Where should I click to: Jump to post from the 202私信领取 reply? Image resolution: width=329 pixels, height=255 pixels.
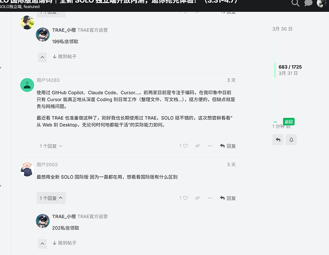[x=64, y=243]
